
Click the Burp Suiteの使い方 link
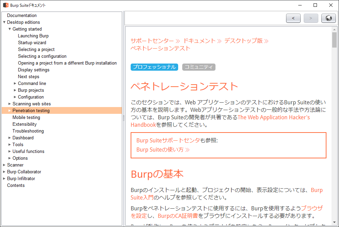tap(163, 150)
